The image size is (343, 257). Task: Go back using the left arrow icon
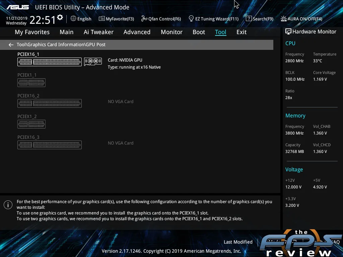point(11,45)
